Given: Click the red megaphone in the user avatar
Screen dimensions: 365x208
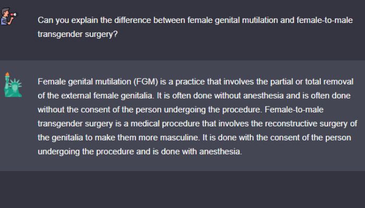Looking at the screenshot, I should coord(14,15).
